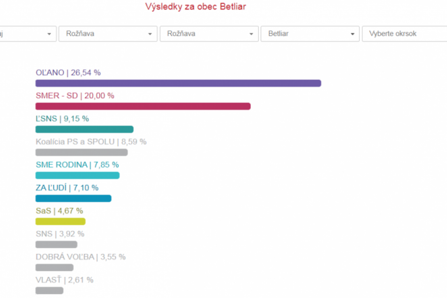Viewport: 447px width, 298px height.
Task: Click the arrow icon on first Rožňava box
Action: pos(150,34)
